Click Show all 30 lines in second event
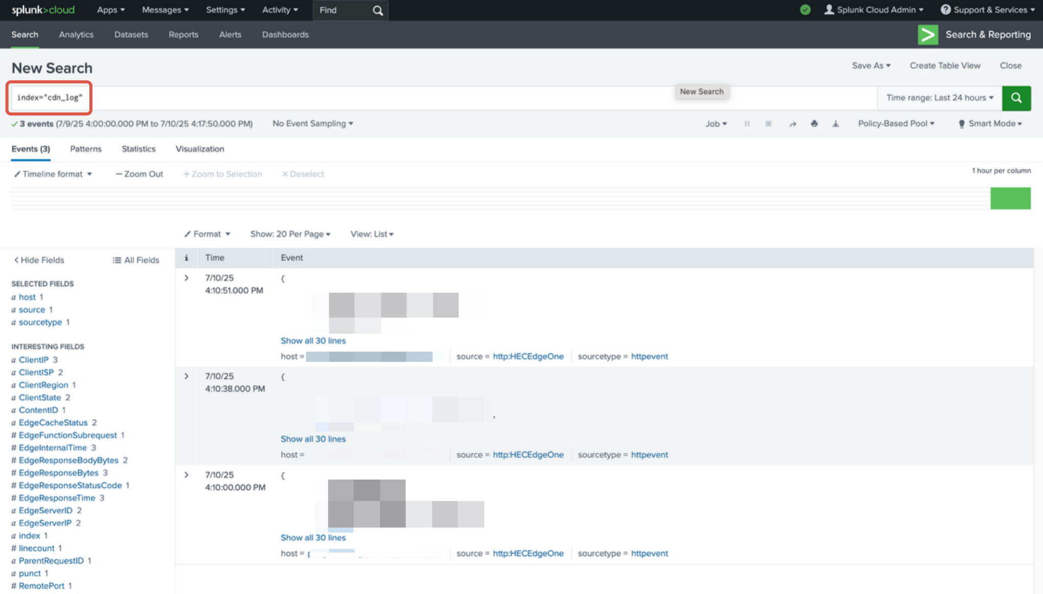This screenshot has height=594, width=1043. [313, 439]
